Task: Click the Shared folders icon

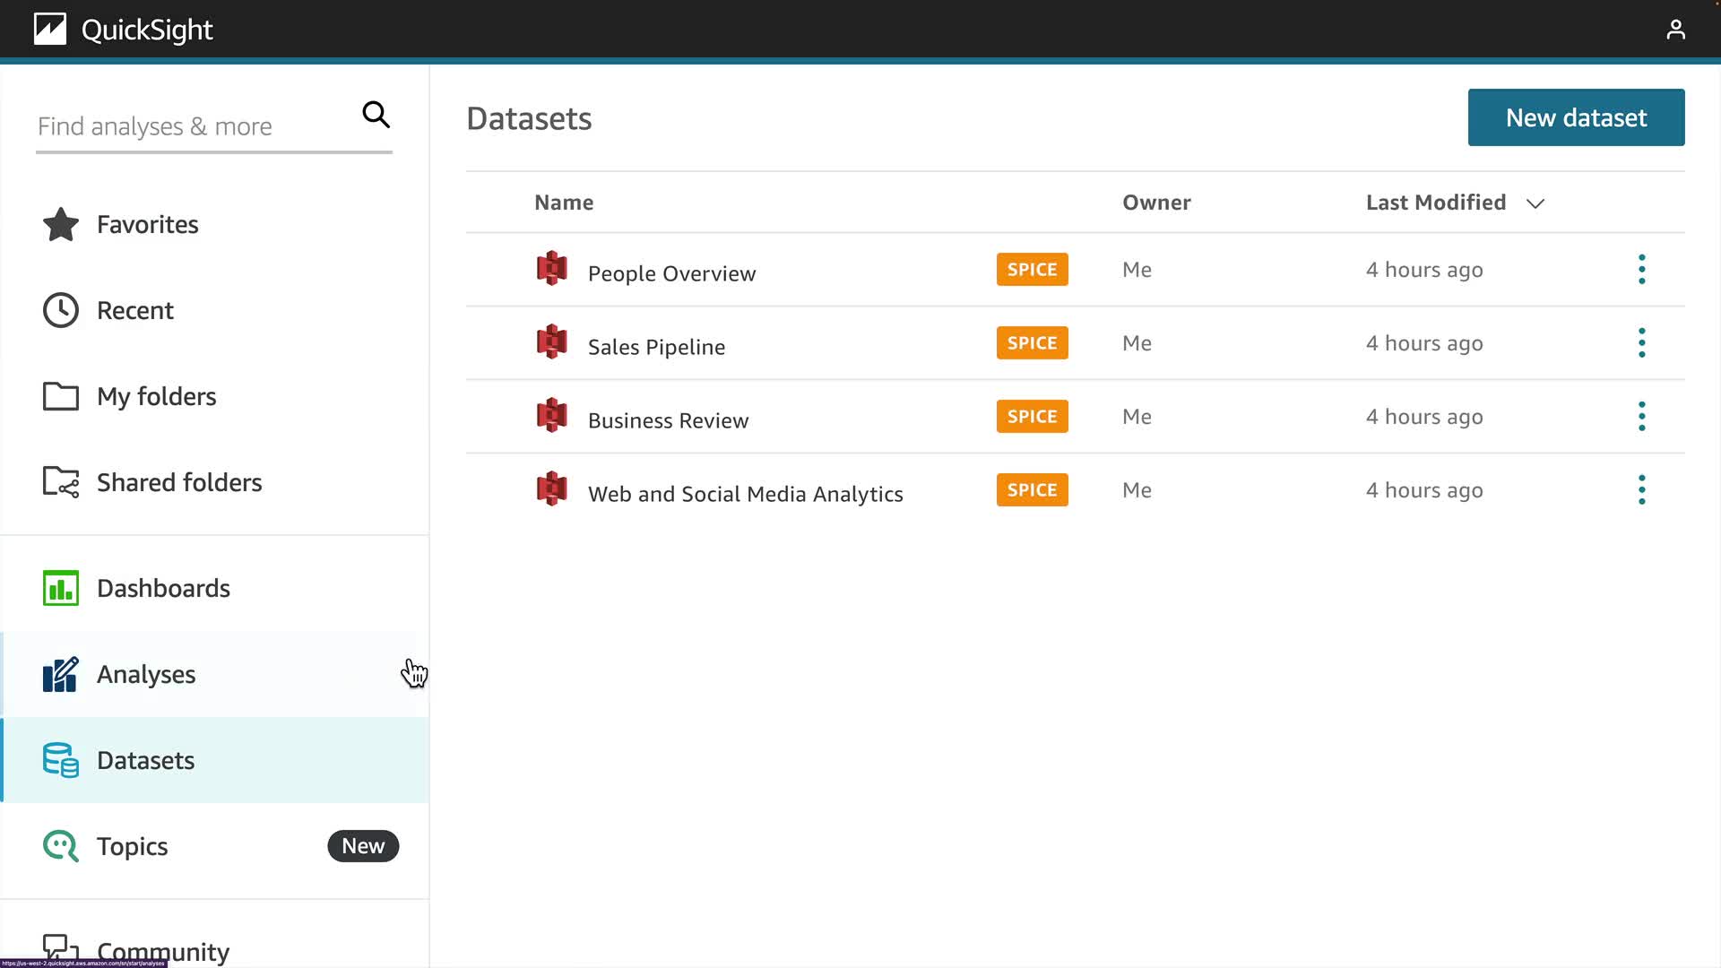Action: pos(61,482)
